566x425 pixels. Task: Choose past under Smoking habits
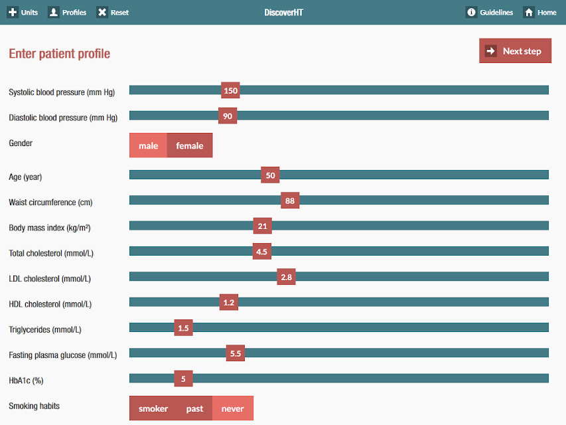(194, 408)
